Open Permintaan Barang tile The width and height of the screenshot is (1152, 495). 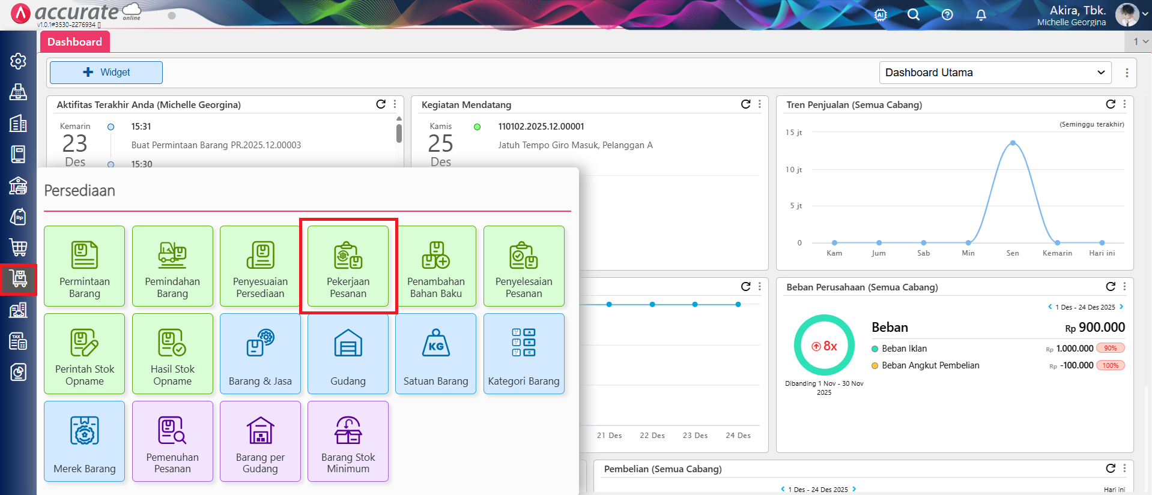click(x=84, y=266)
